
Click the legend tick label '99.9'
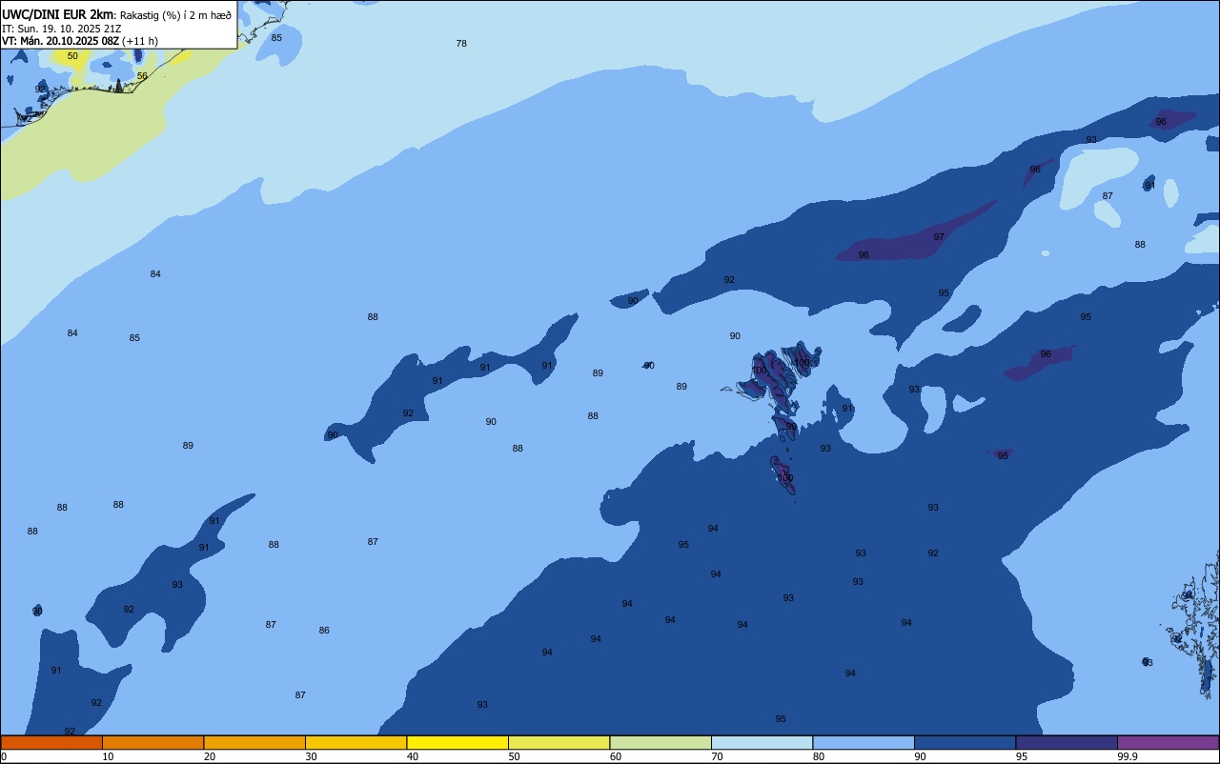[1128, 756]
